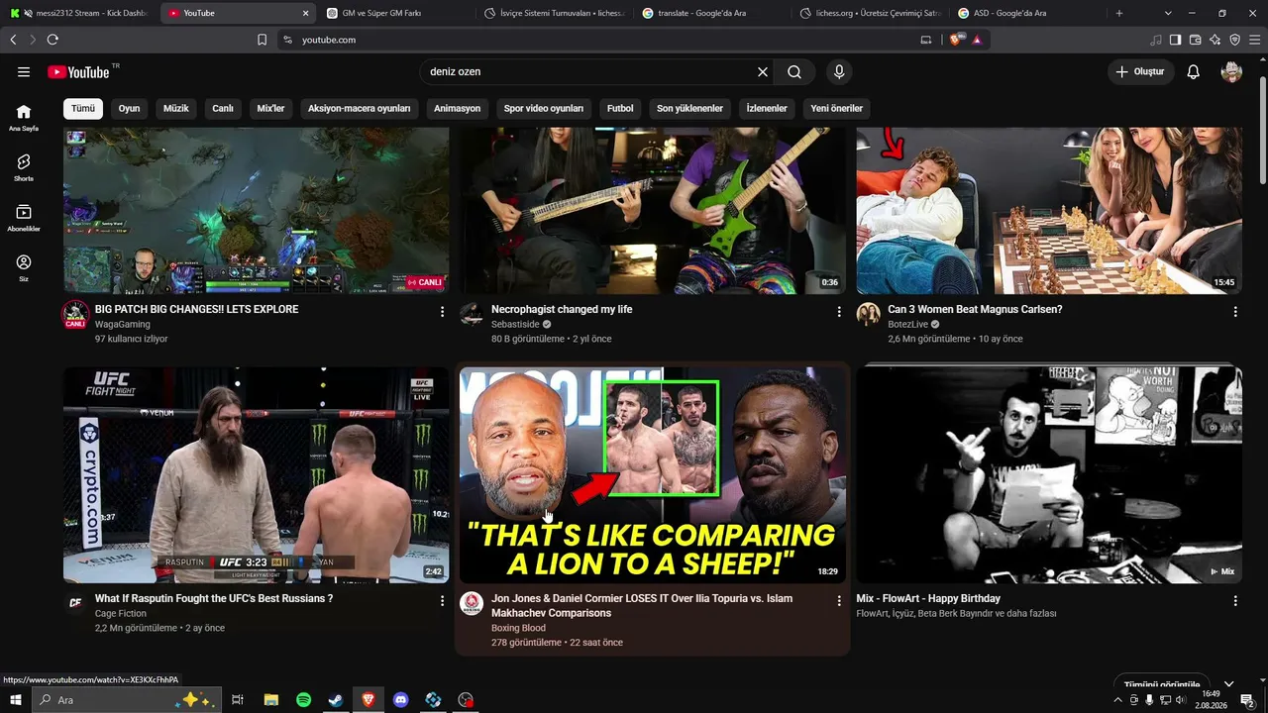The width and height of the screenshot is (1268, 713).
Task: Open the Brave Wallet icon
Action: coord(1196,40)
